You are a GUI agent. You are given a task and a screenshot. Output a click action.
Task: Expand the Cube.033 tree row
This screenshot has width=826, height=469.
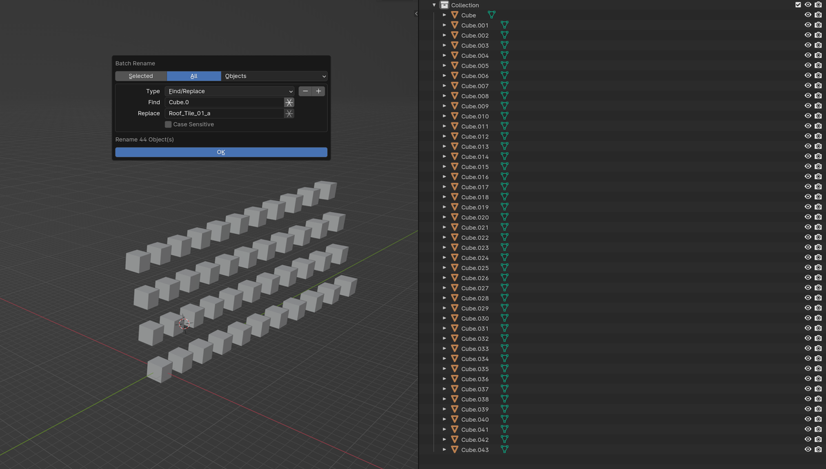pyautogui.click(x=445, y=349)
